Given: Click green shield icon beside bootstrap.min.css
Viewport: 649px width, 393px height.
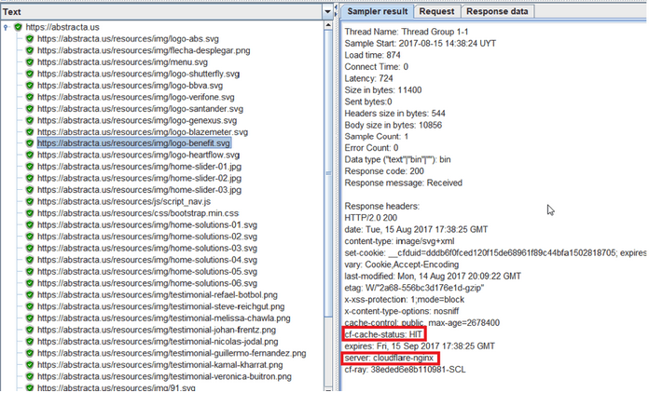Looking at the screenshot, I should point(30,213).
